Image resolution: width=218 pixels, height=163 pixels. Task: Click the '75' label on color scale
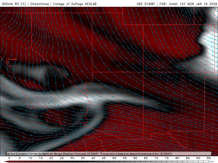[x=167, y=158]
